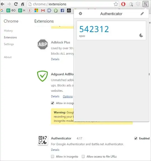Open the Gmail bookmark icon
151x161 pixels.
[x=43, y=10]
